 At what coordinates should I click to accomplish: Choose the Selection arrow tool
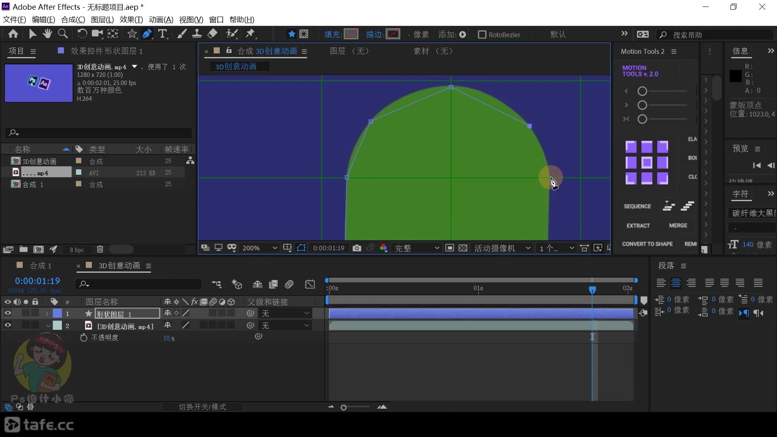32,34
